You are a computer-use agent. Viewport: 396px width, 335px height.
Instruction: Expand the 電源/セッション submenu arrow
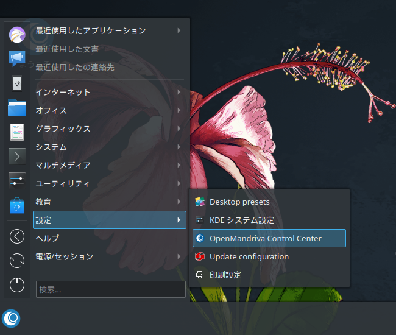pos(179,256)
